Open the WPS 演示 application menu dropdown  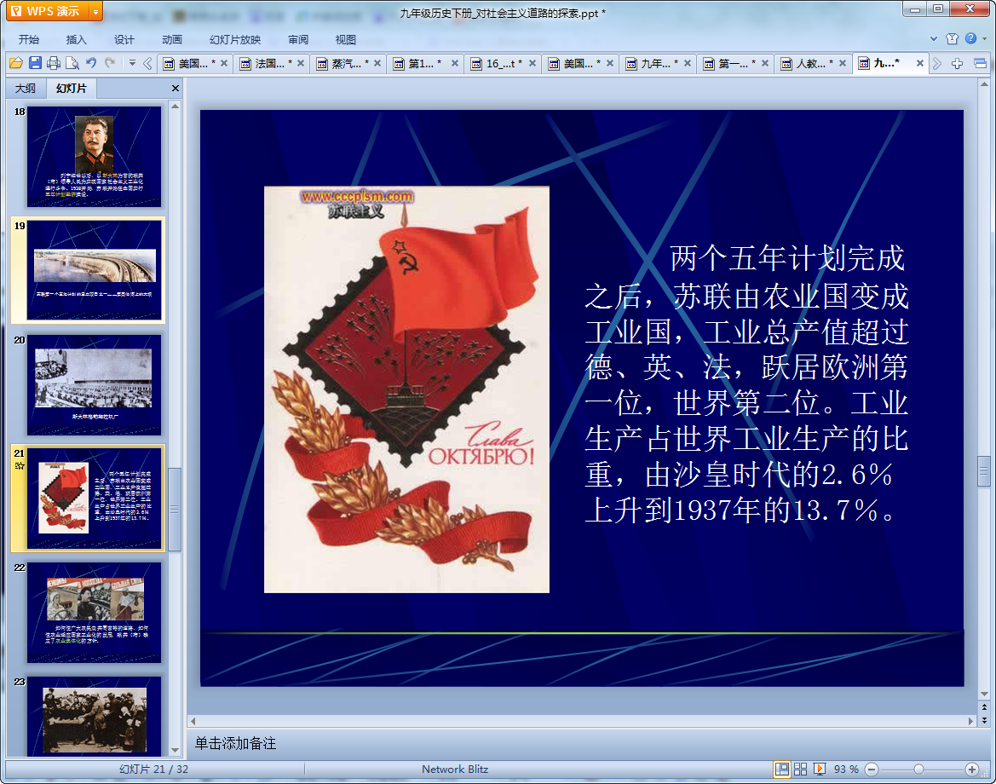tap(95, 11)
